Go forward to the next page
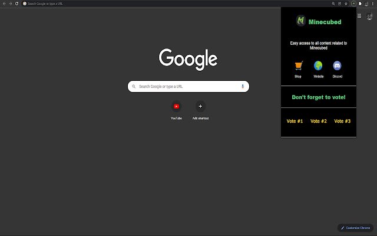The height and width of the screenshot is (236, 377). pyautogui.click(x=11, y=4)
